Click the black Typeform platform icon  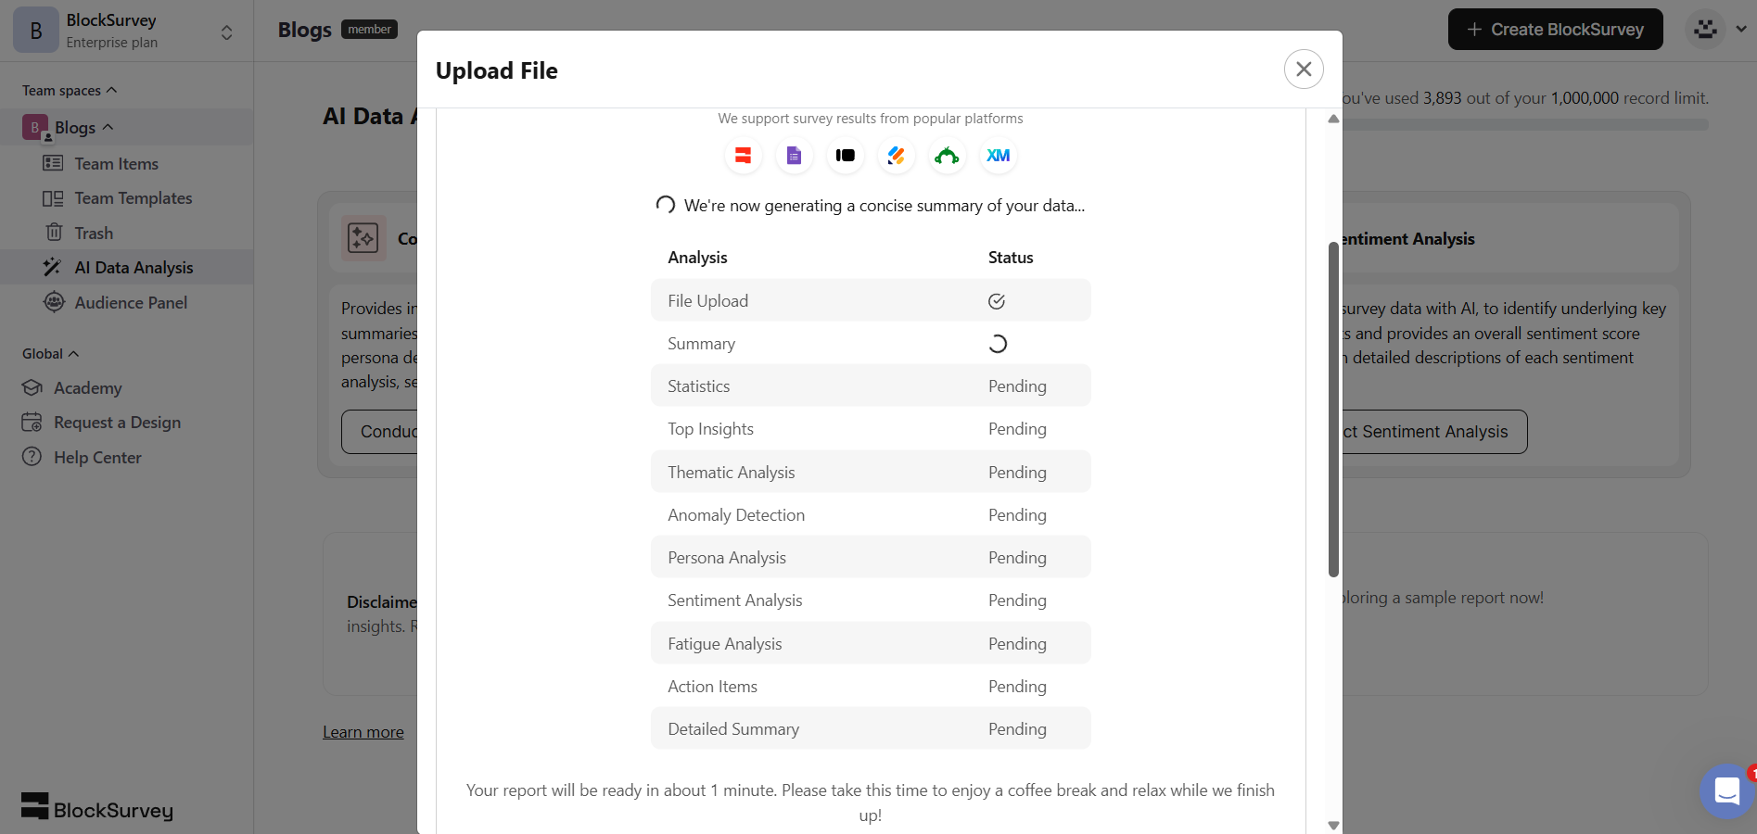click(845, 156)
